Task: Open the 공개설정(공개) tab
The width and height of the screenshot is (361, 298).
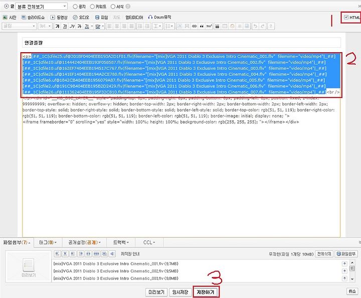Action: point(85,242)
